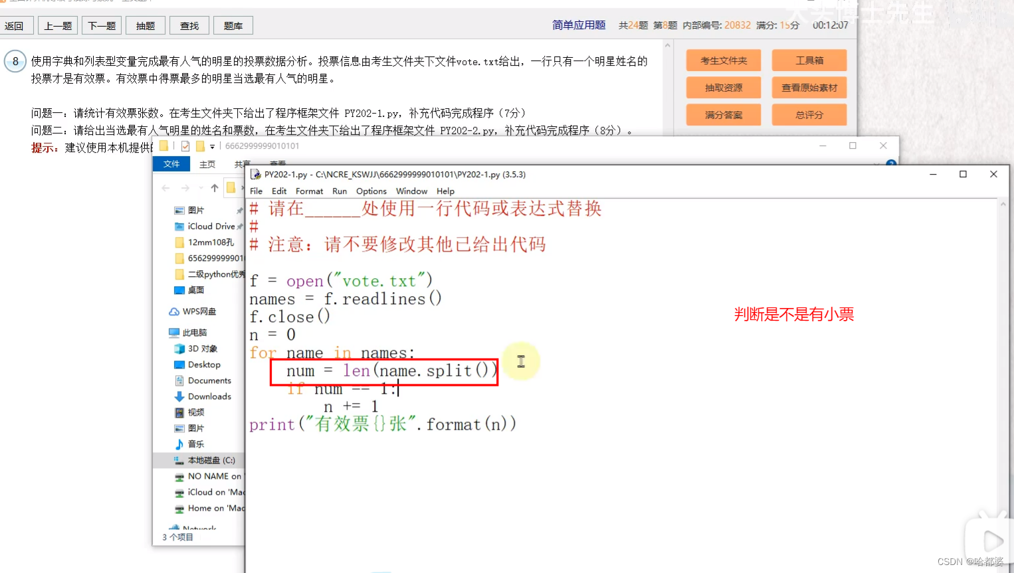The height and width of the screenshot is (573, 1014).
Task: Click the new folder icon in Explorer title bar
Action: point(200,146)
